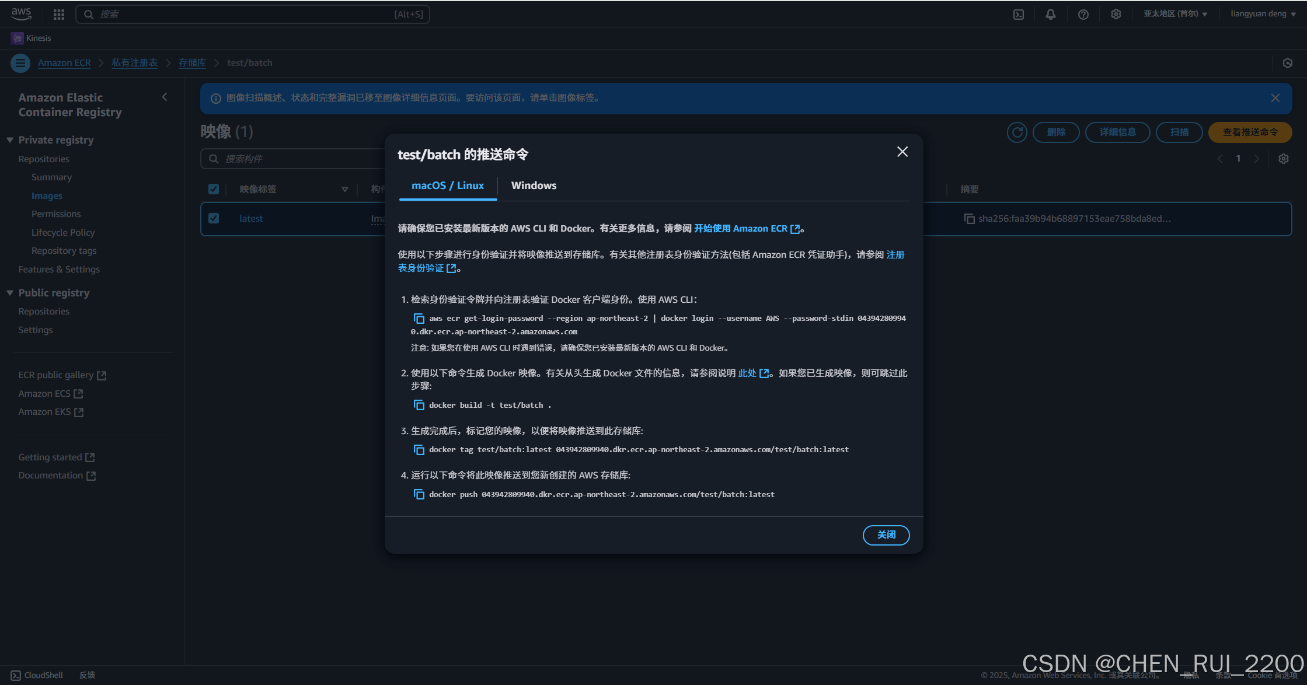Toggle the select-all images checkbox

[x=214, y=189]
